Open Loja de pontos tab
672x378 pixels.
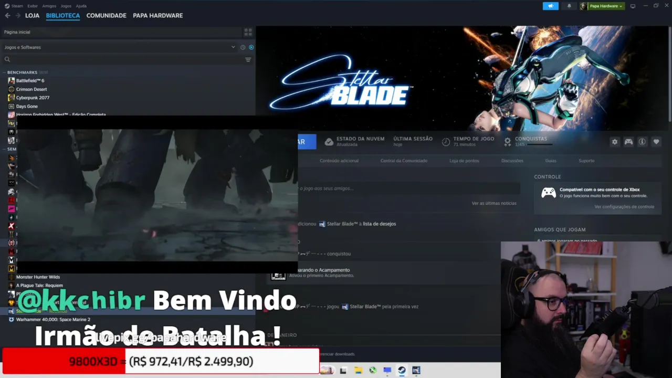point(464,161)
